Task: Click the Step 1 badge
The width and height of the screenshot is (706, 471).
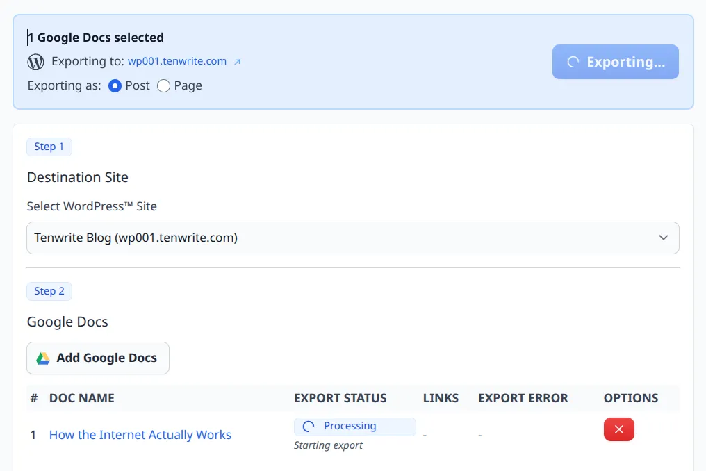Action: tap(49, 147)
